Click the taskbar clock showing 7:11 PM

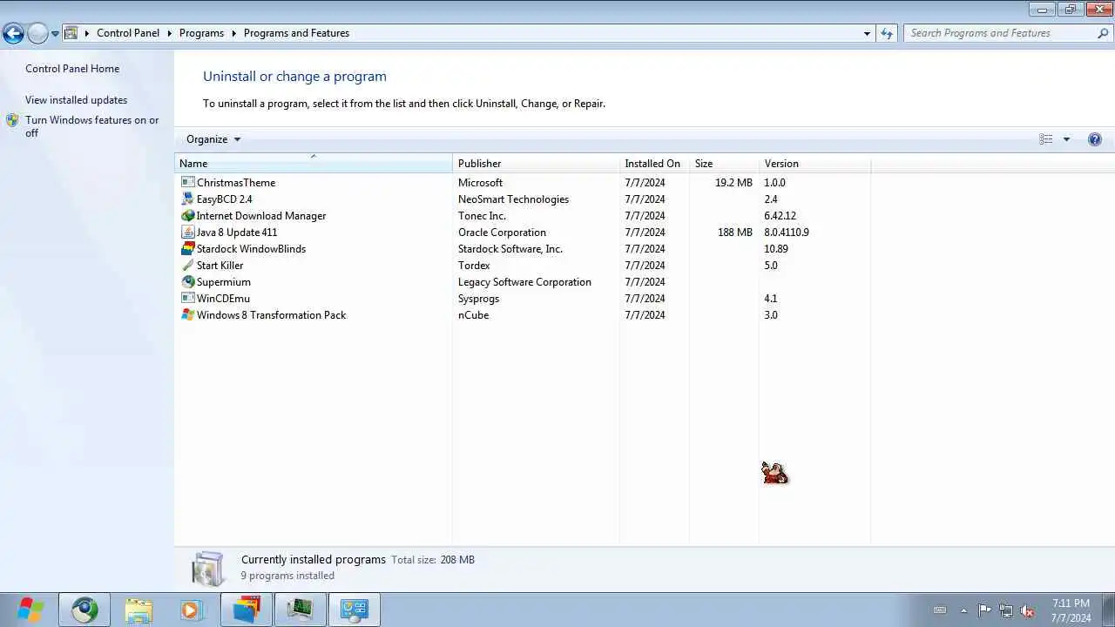click(x=1071, y=610)
